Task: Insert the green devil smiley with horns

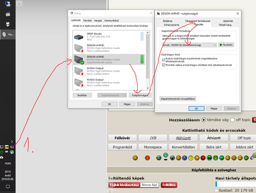Action: tap(215, 158)
